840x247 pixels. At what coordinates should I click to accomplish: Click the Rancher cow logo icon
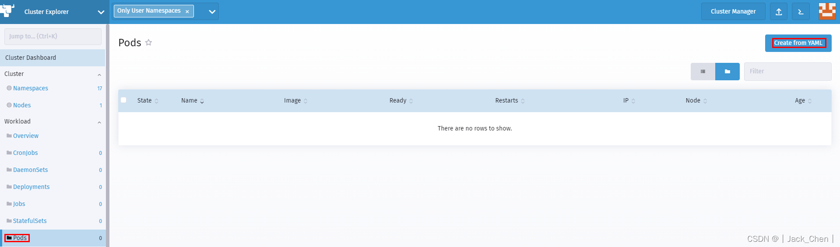click(x=7, y=10)
